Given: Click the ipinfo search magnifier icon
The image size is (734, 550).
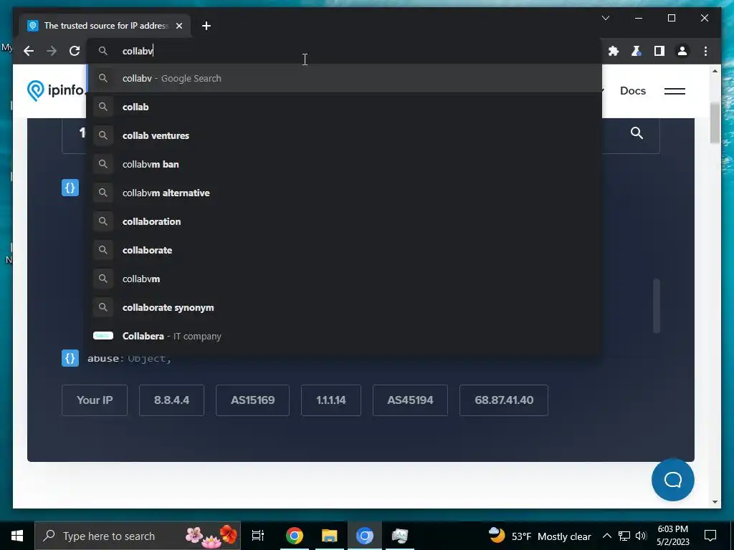Looking at the screenshot, I should (x=637, y=132).
